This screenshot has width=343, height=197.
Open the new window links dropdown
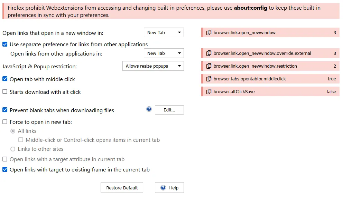(164, 33)
